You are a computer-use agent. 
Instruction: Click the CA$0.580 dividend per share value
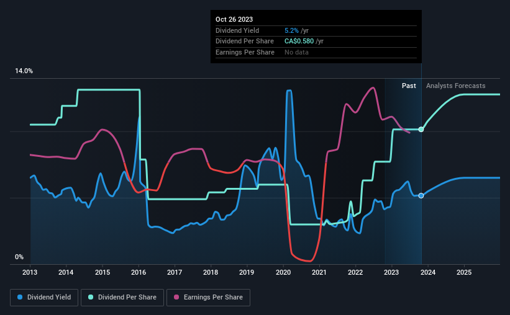[x=299, y=42]
